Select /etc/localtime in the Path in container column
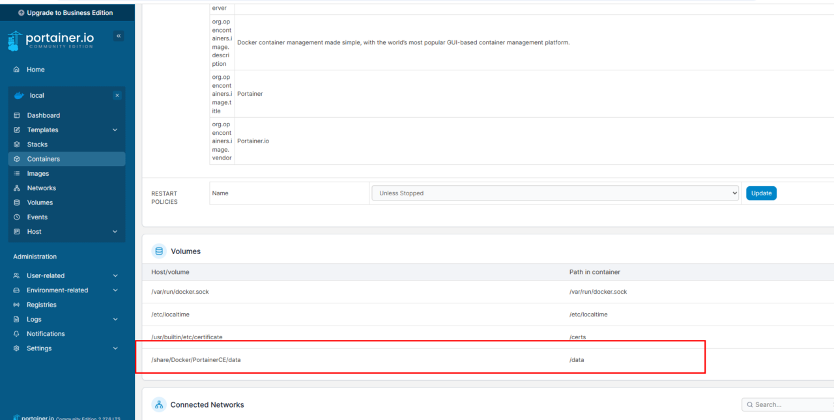The image size is (834, 420). click(588, 315)
